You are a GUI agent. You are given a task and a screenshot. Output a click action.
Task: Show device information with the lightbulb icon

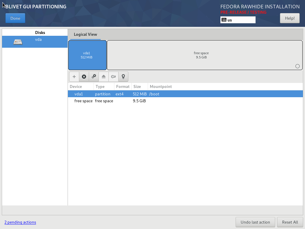coord(123,77)
